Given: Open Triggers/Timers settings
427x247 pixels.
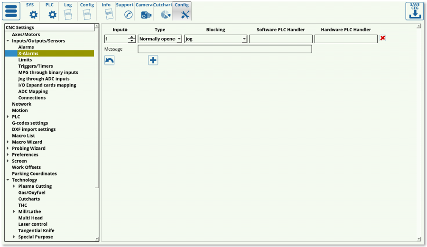Looking at the screenshot, I should click(36, 66).
